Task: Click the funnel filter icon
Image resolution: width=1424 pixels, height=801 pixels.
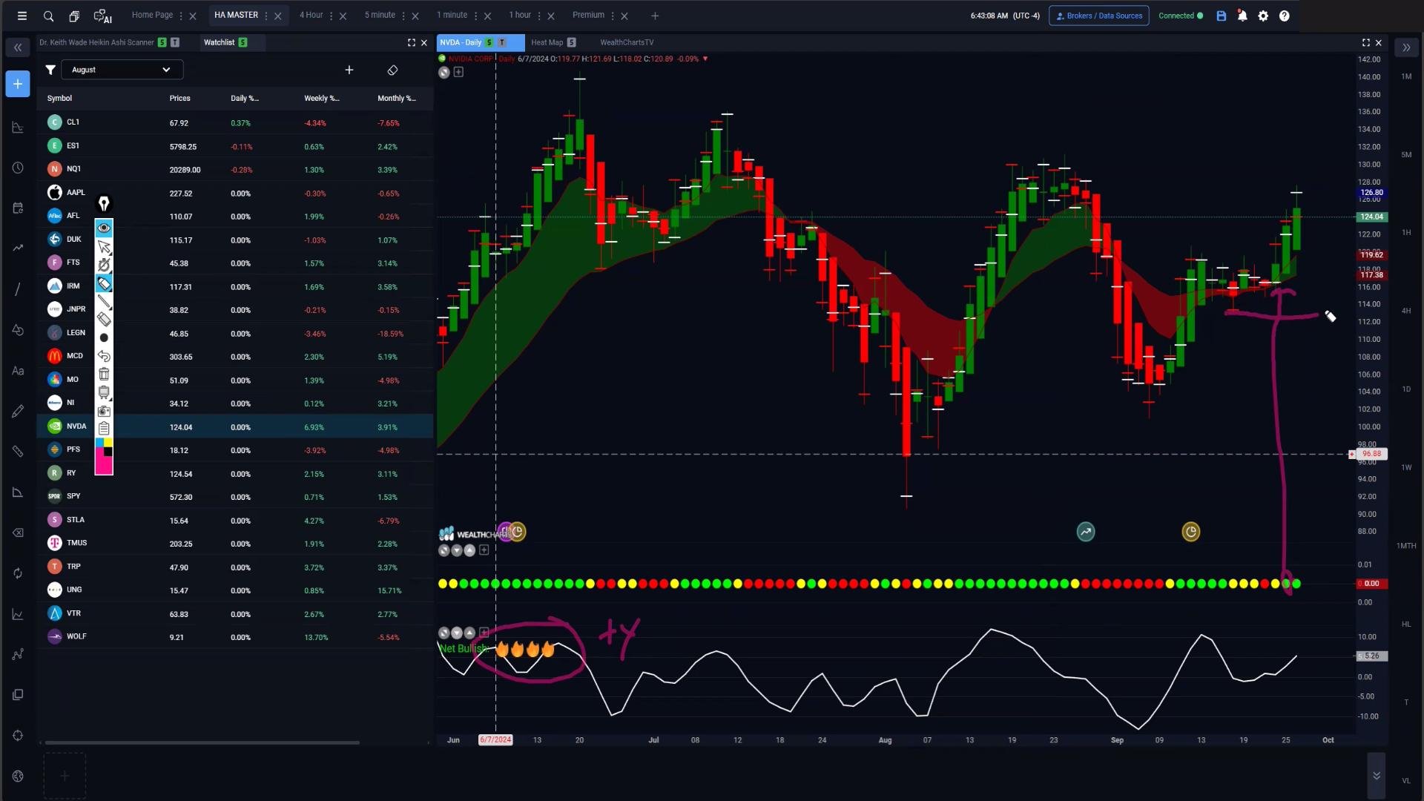Action: (x=50, y=70)
